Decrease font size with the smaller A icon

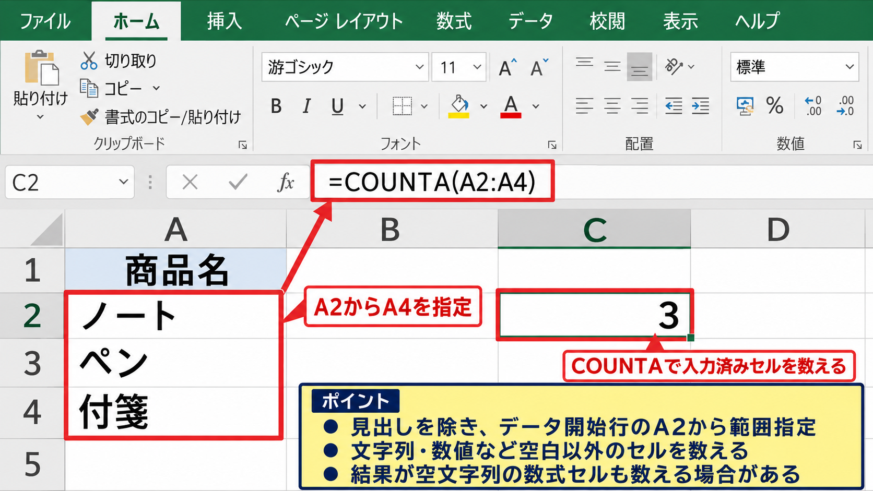click(539, 67)
